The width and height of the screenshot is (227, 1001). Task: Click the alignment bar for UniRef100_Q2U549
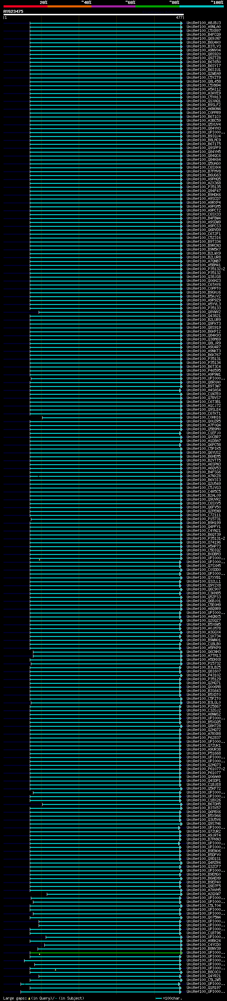coord(106,484)
